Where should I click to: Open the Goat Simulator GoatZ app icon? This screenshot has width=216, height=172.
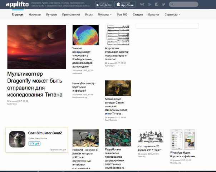(x=17, y=139)
